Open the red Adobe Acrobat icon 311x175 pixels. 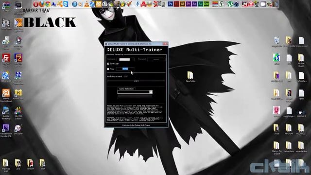(x=143, y=4)
